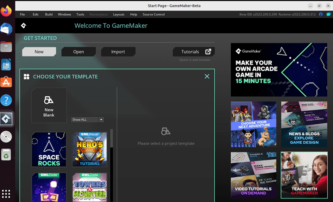
Task: Select the Space Rocks template
Action: point(49,149)
